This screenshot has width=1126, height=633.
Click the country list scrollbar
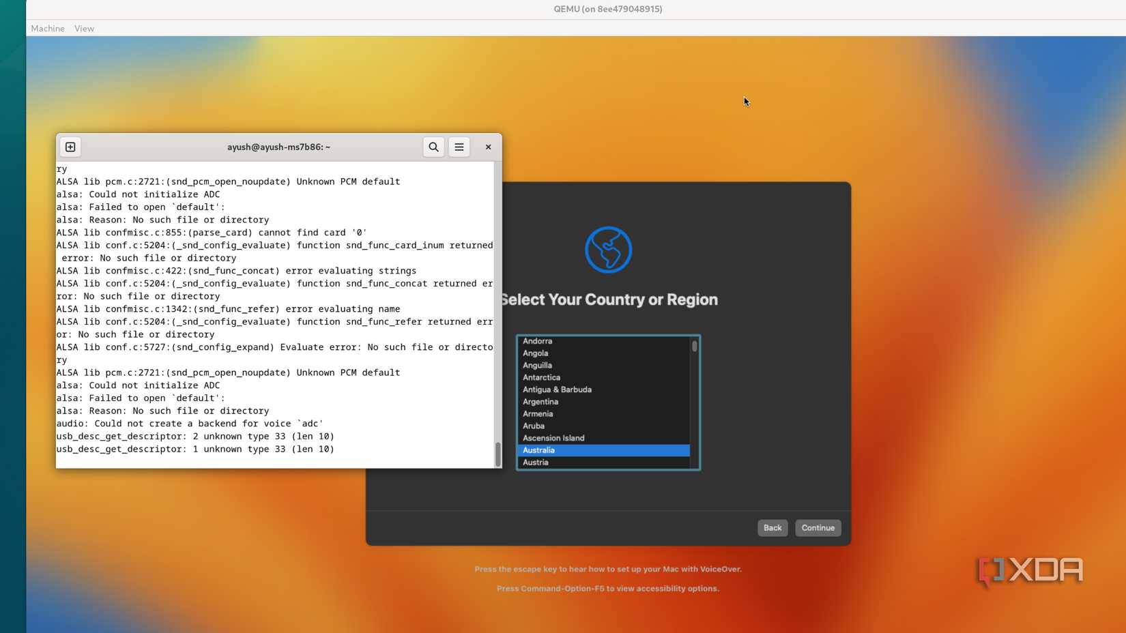[x=694, y=347]
